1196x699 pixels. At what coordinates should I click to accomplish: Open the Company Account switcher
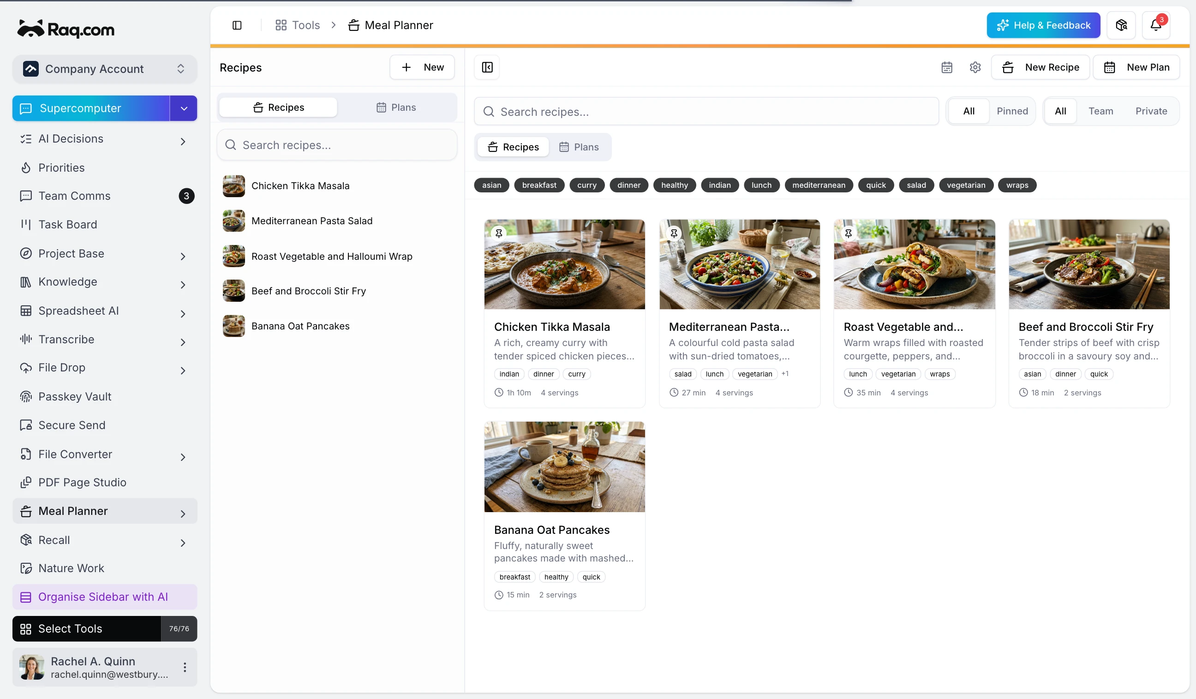point(104,69)
